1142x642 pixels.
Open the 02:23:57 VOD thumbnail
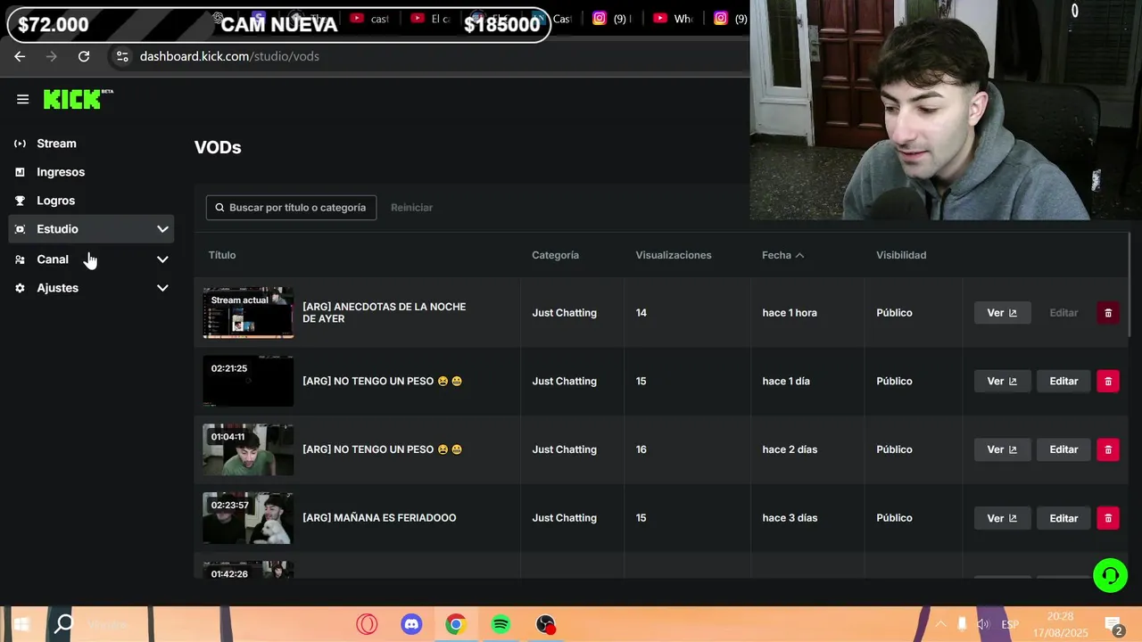(248, 518)
